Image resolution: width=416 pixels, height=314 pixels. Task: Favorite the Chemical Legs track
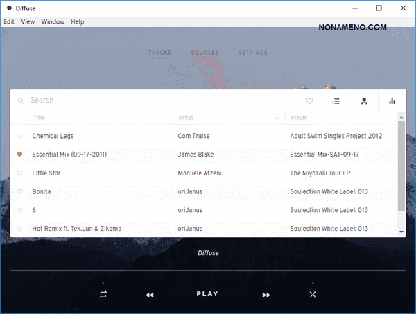tap(20, 137)
